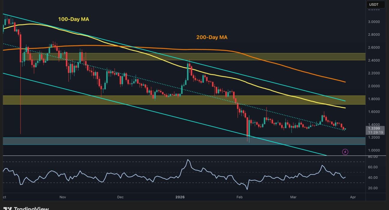
Task: Select the yellow resistance zone near 2.4000
Action: [x=180, y=57]
